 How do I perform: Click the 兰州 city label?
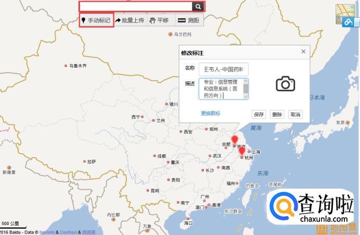click(x=160, y=120)
